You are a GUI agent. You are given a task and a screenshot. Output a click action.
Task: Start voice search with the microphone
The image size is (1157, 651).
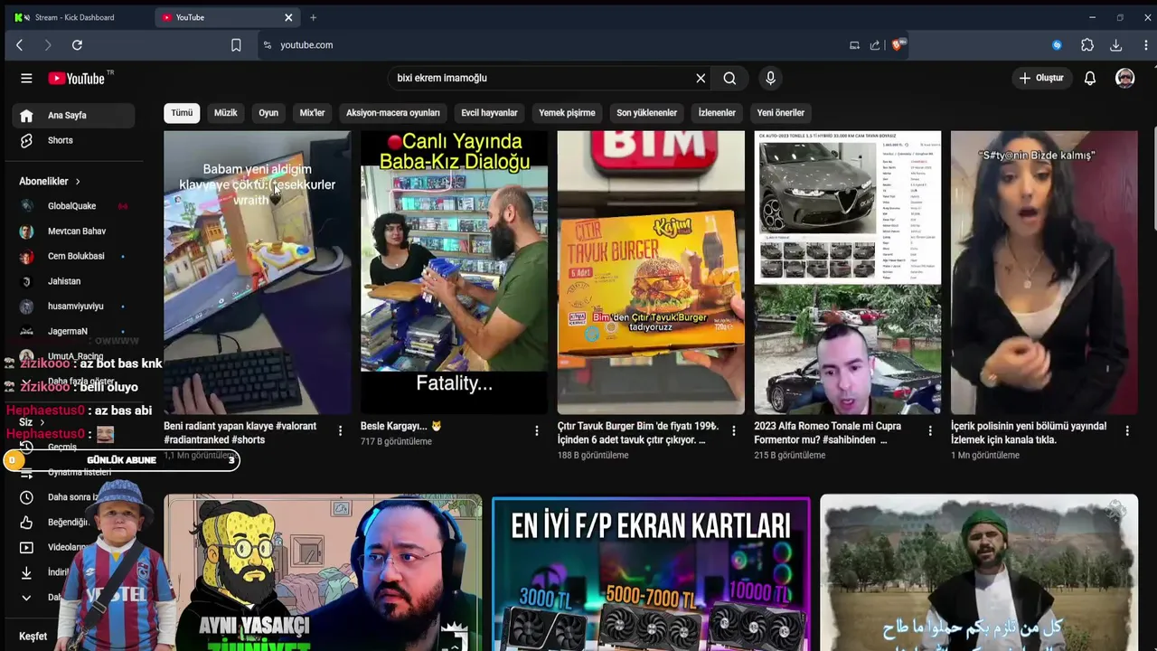coord(770,79)
